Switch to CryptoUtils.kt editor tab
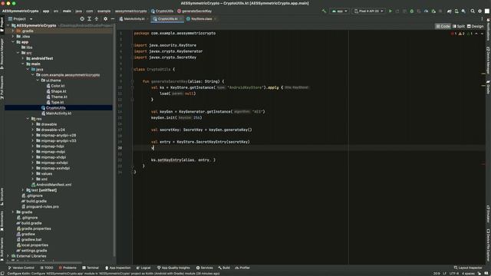Screen dimensions: 491x276 167,18
